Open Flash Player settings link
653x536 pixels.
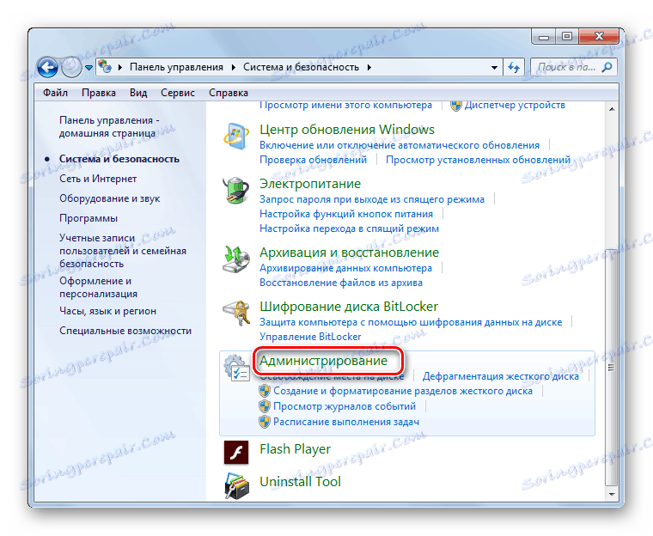click(295, 449)
